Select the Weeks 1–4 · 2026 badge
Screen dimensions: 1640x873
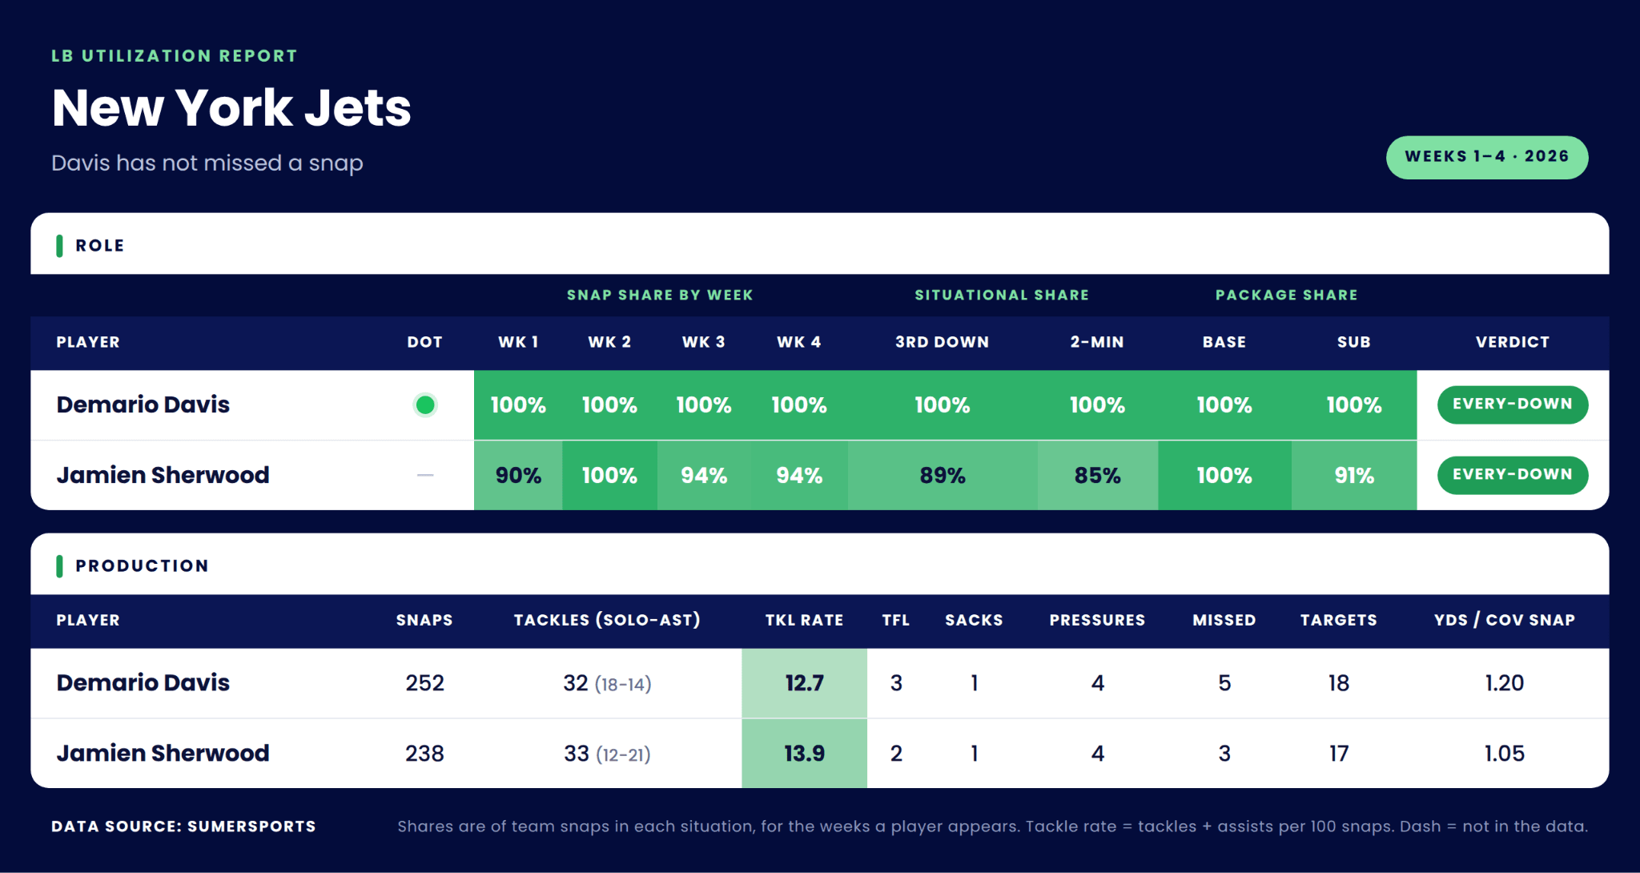point(1487,157)
